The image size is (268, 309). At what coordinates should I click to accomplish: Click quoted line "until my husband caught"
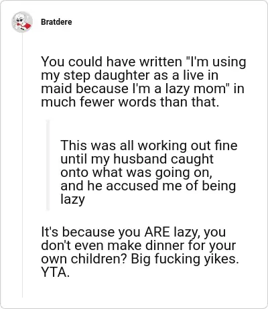(x=137, y=160)
